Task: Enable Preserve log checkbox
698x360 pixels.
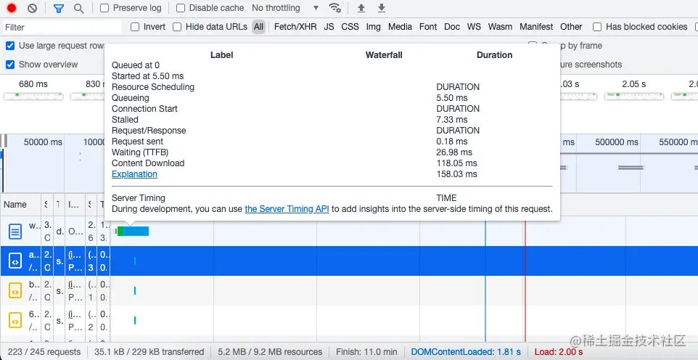Action: click(104, 8)
